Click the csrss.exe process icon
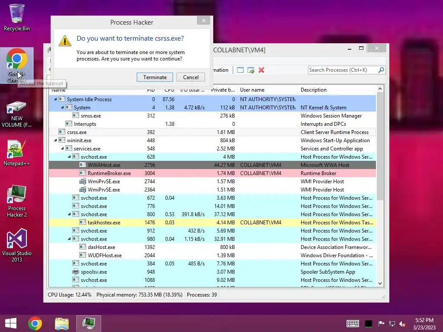The width and height of the screenshot is (443, 332). coord(61,132)
